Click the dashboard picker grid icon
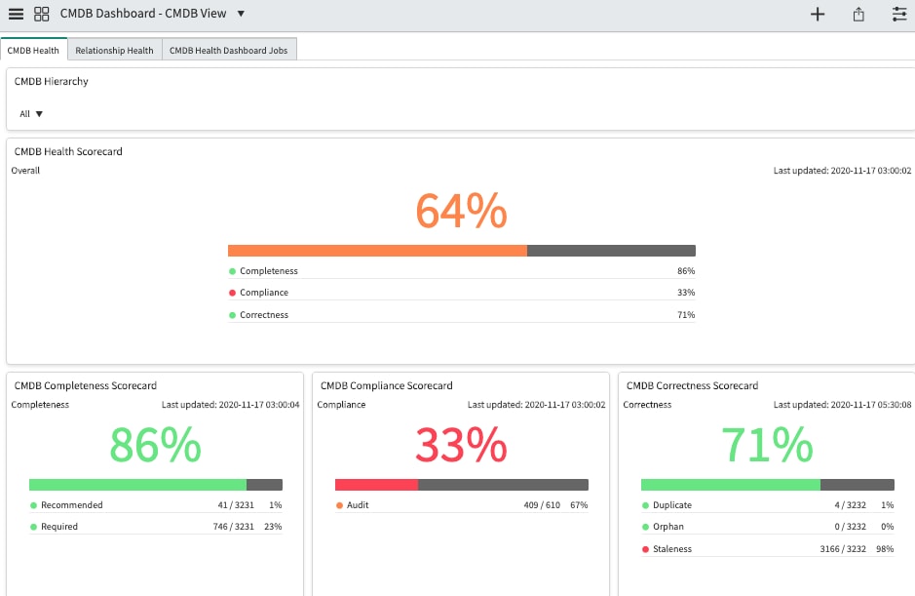915x596 pixels. pos(39,14)
